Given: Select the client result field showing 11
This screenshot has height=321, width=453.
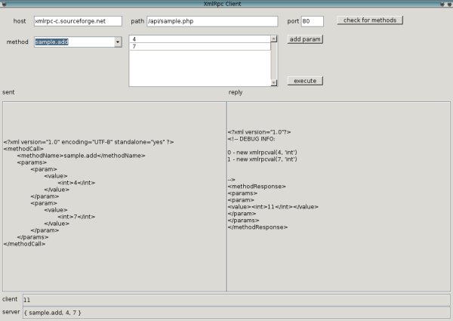Looking at the screenshot, I should coord(236,300).
